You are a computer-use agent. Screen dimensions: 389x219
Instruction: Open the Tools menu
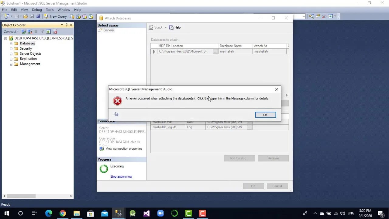(50, 10)
